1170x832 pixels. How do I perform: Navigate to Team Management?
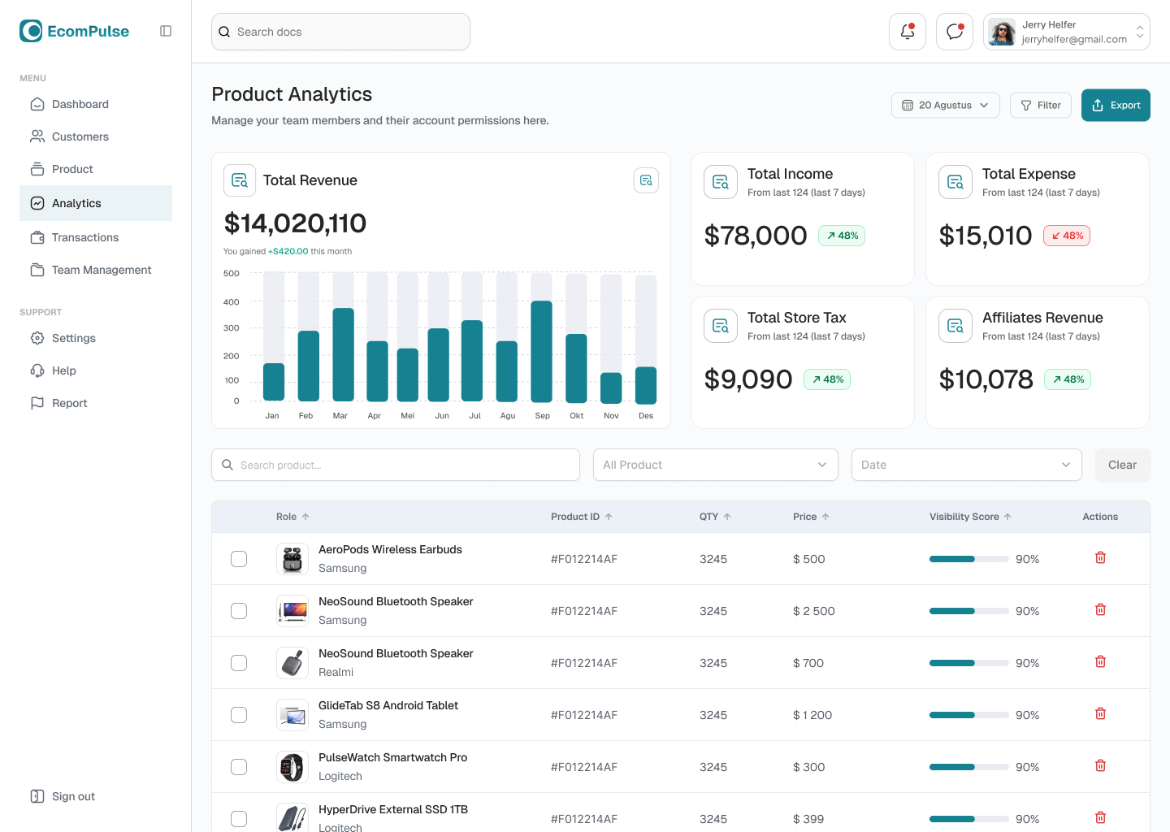(100, 270)
